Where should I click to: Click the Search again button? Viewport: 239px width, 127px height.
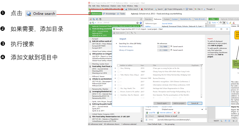pyautogui.click(x=162, y=103)
